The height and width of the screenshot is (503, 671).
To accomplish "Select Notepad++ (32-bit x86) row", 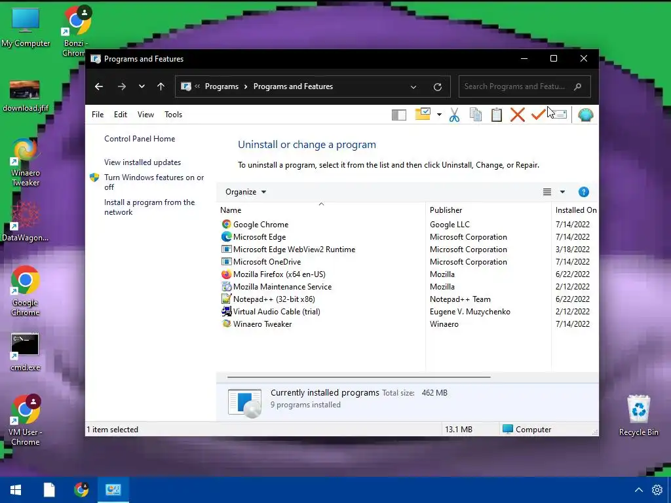I will (274, 299).
